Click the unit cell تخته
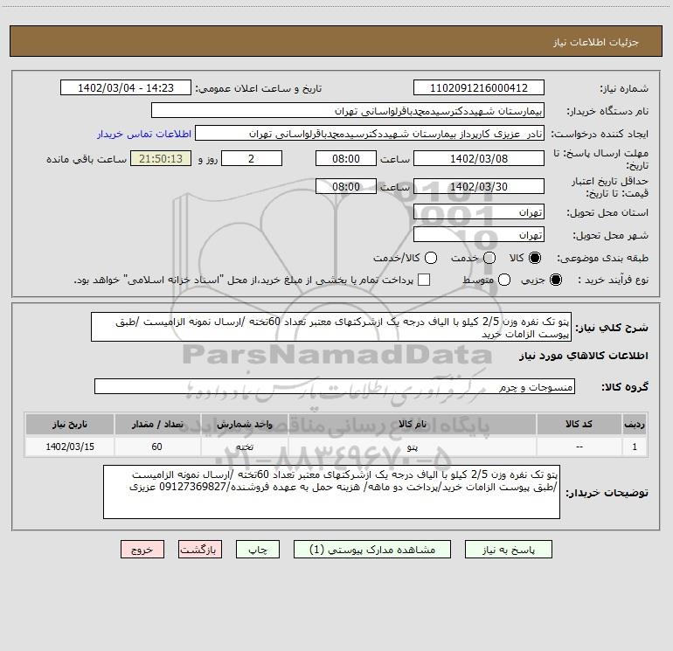The image size is (673, 651). (x=244, y=447)
